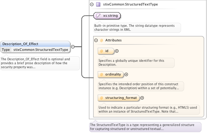Select the structuring_format attribute label
The image size is (207, 133).
click(x=121, y=98)
